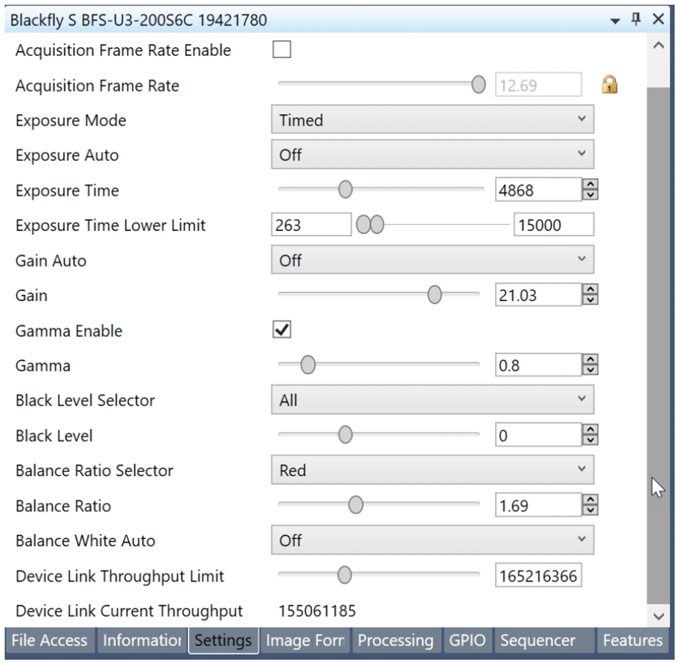This screenshot has height=663, width=680.
Task: Switch to the File Access tab
Action: point(50,640)
